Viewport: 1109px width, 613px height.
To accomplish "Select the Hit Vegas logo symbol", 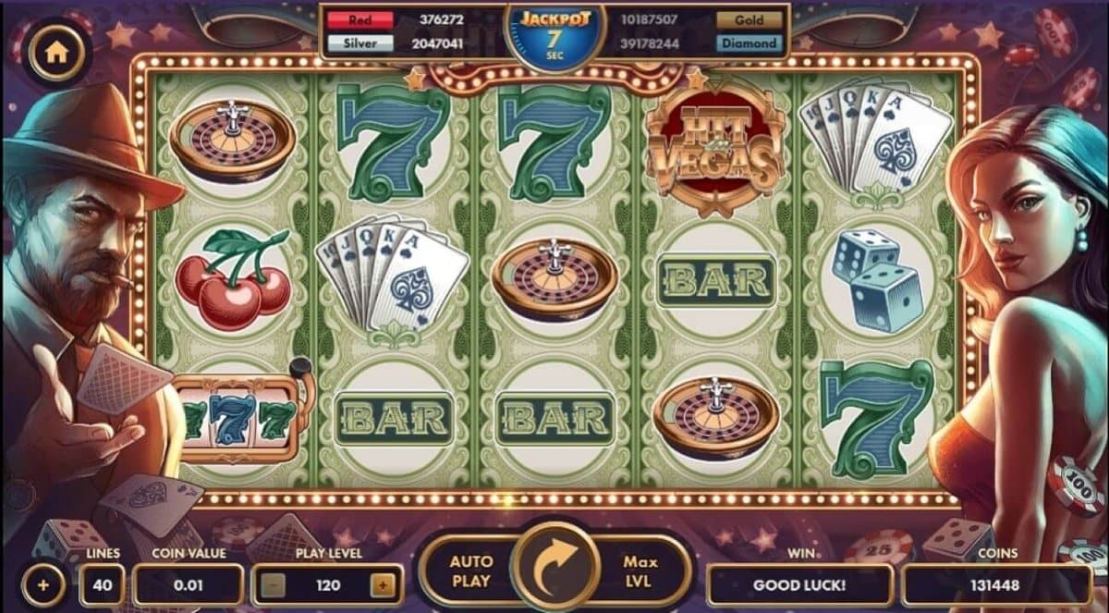I will pyautogui.click(x=714, y=145).
